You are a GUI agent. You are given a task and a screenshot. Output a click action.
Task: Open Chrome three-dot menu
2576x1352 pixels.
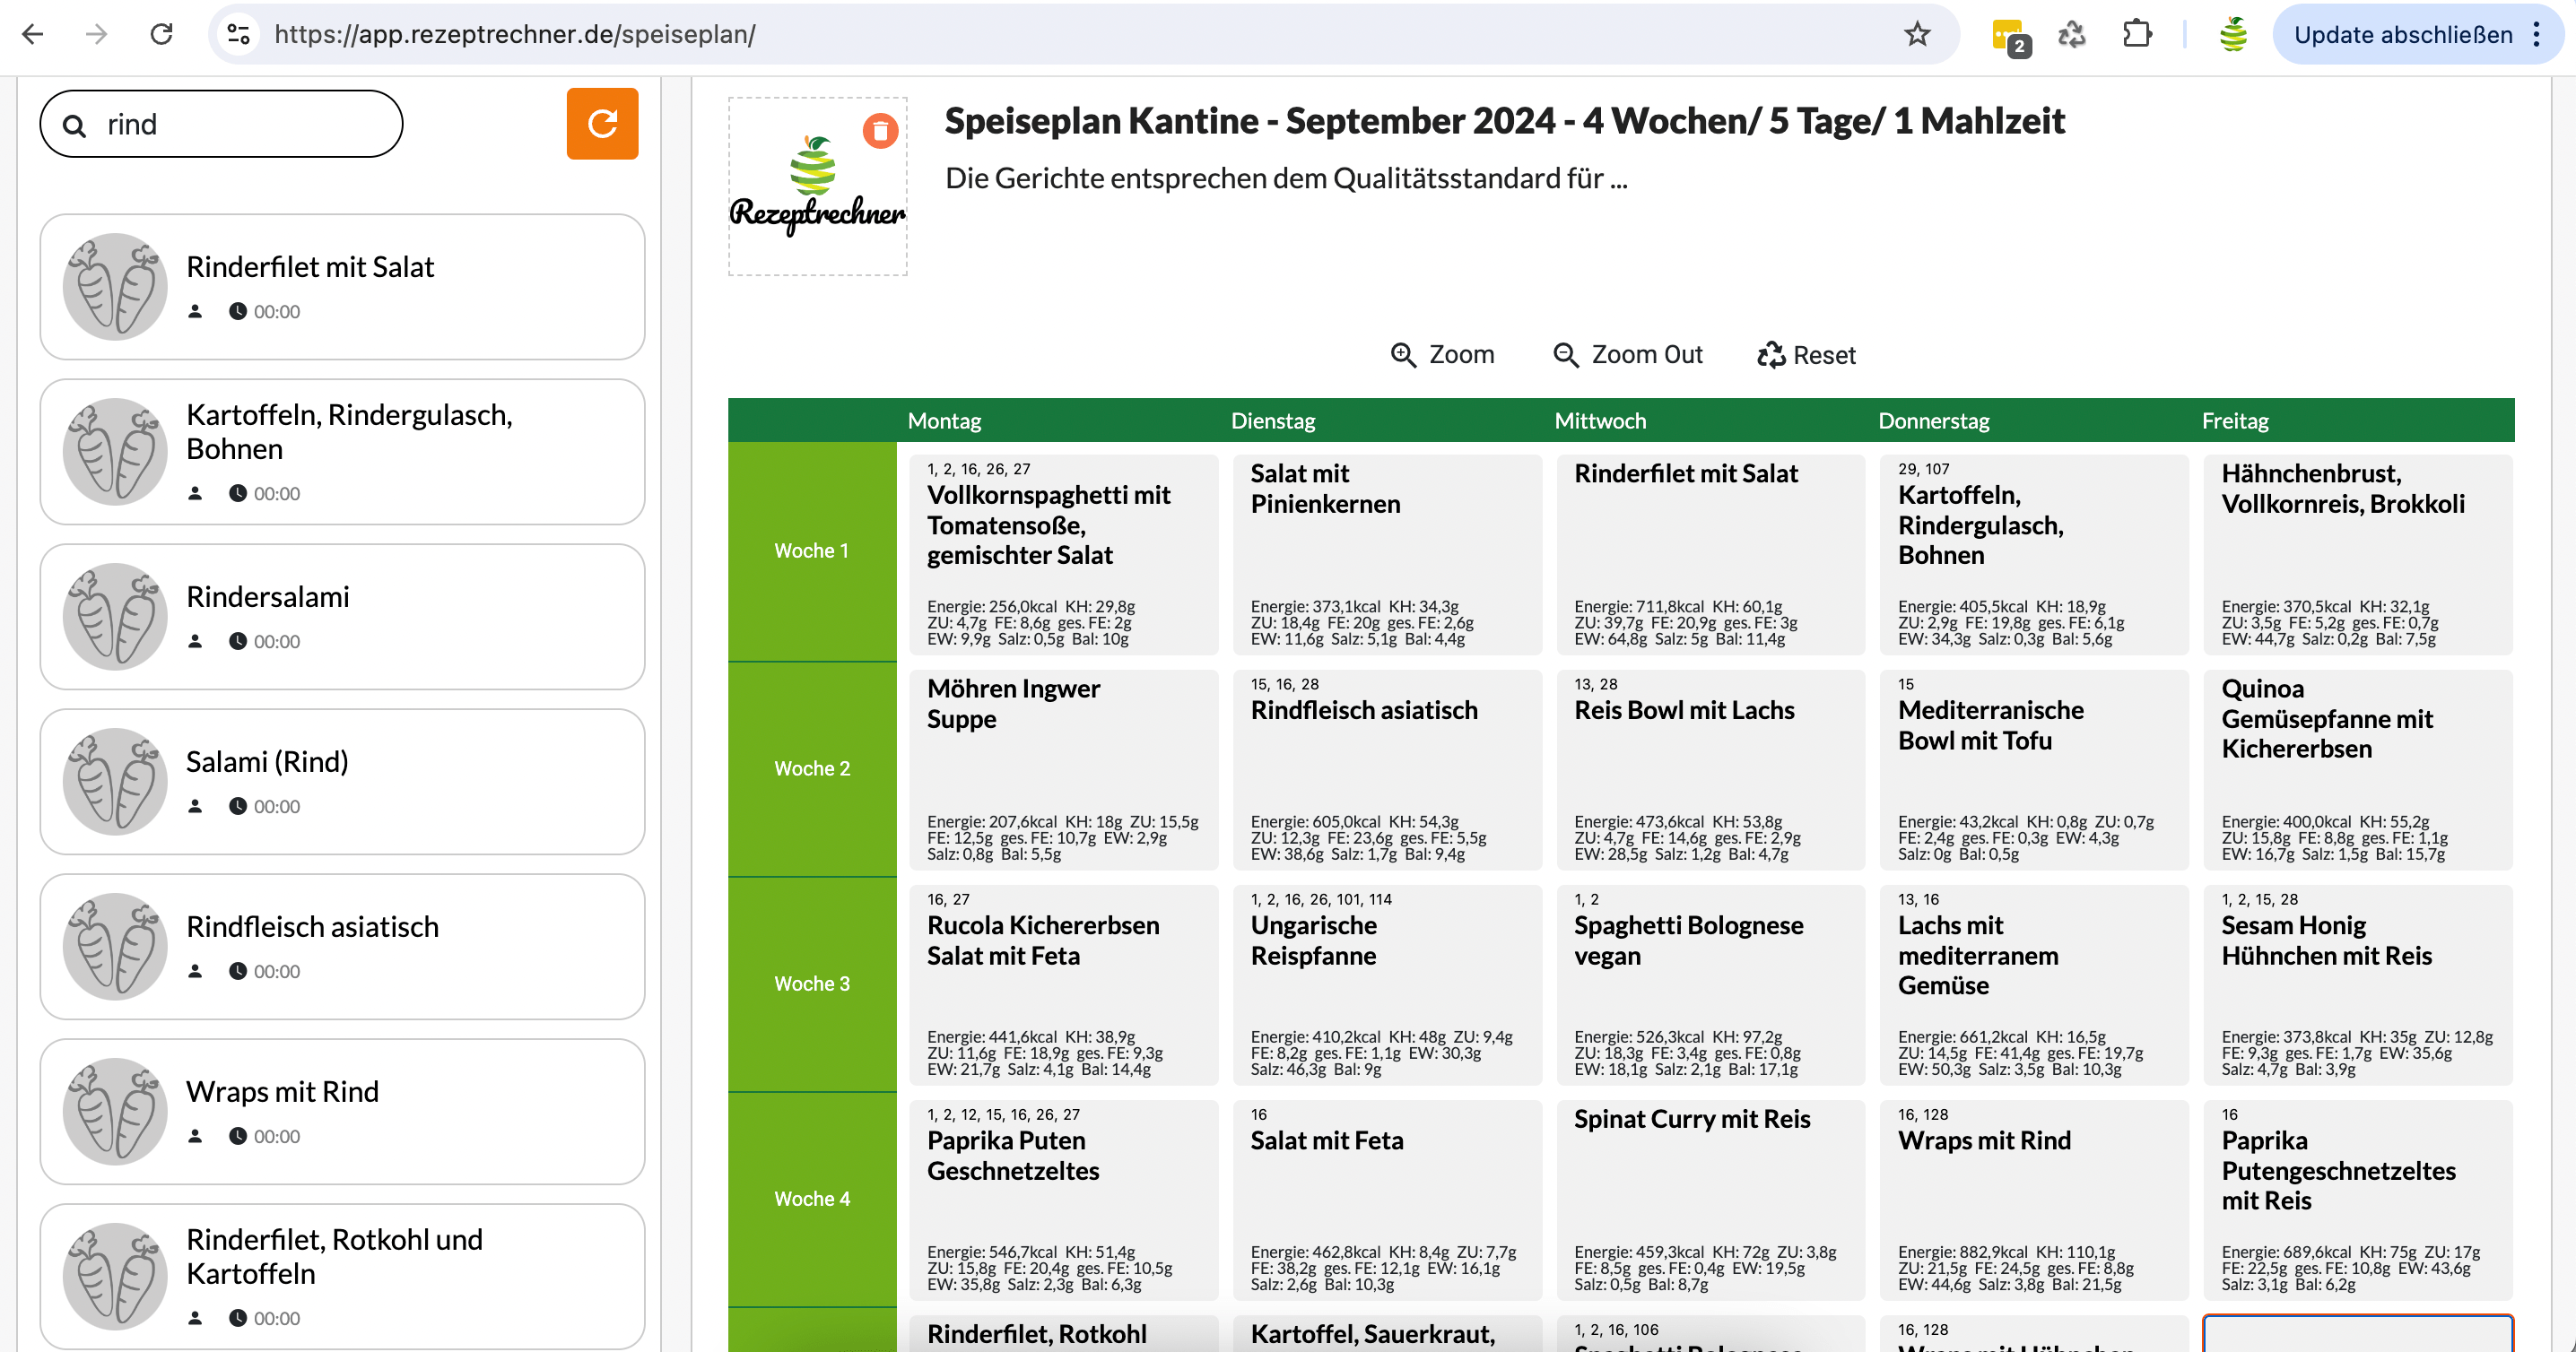pyautogui.click(x=2537, y=34)
